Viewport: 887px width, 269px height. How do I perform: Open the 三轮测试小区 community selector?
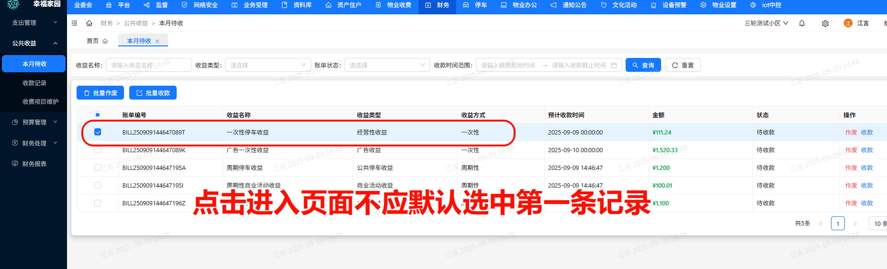[x=766, y=23]
